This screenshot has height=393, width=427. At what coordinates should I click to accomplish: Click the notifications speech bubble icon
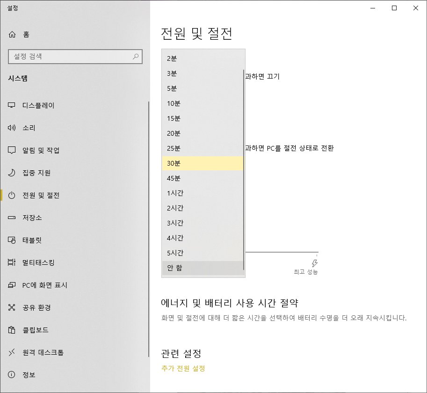pos(11,150)
